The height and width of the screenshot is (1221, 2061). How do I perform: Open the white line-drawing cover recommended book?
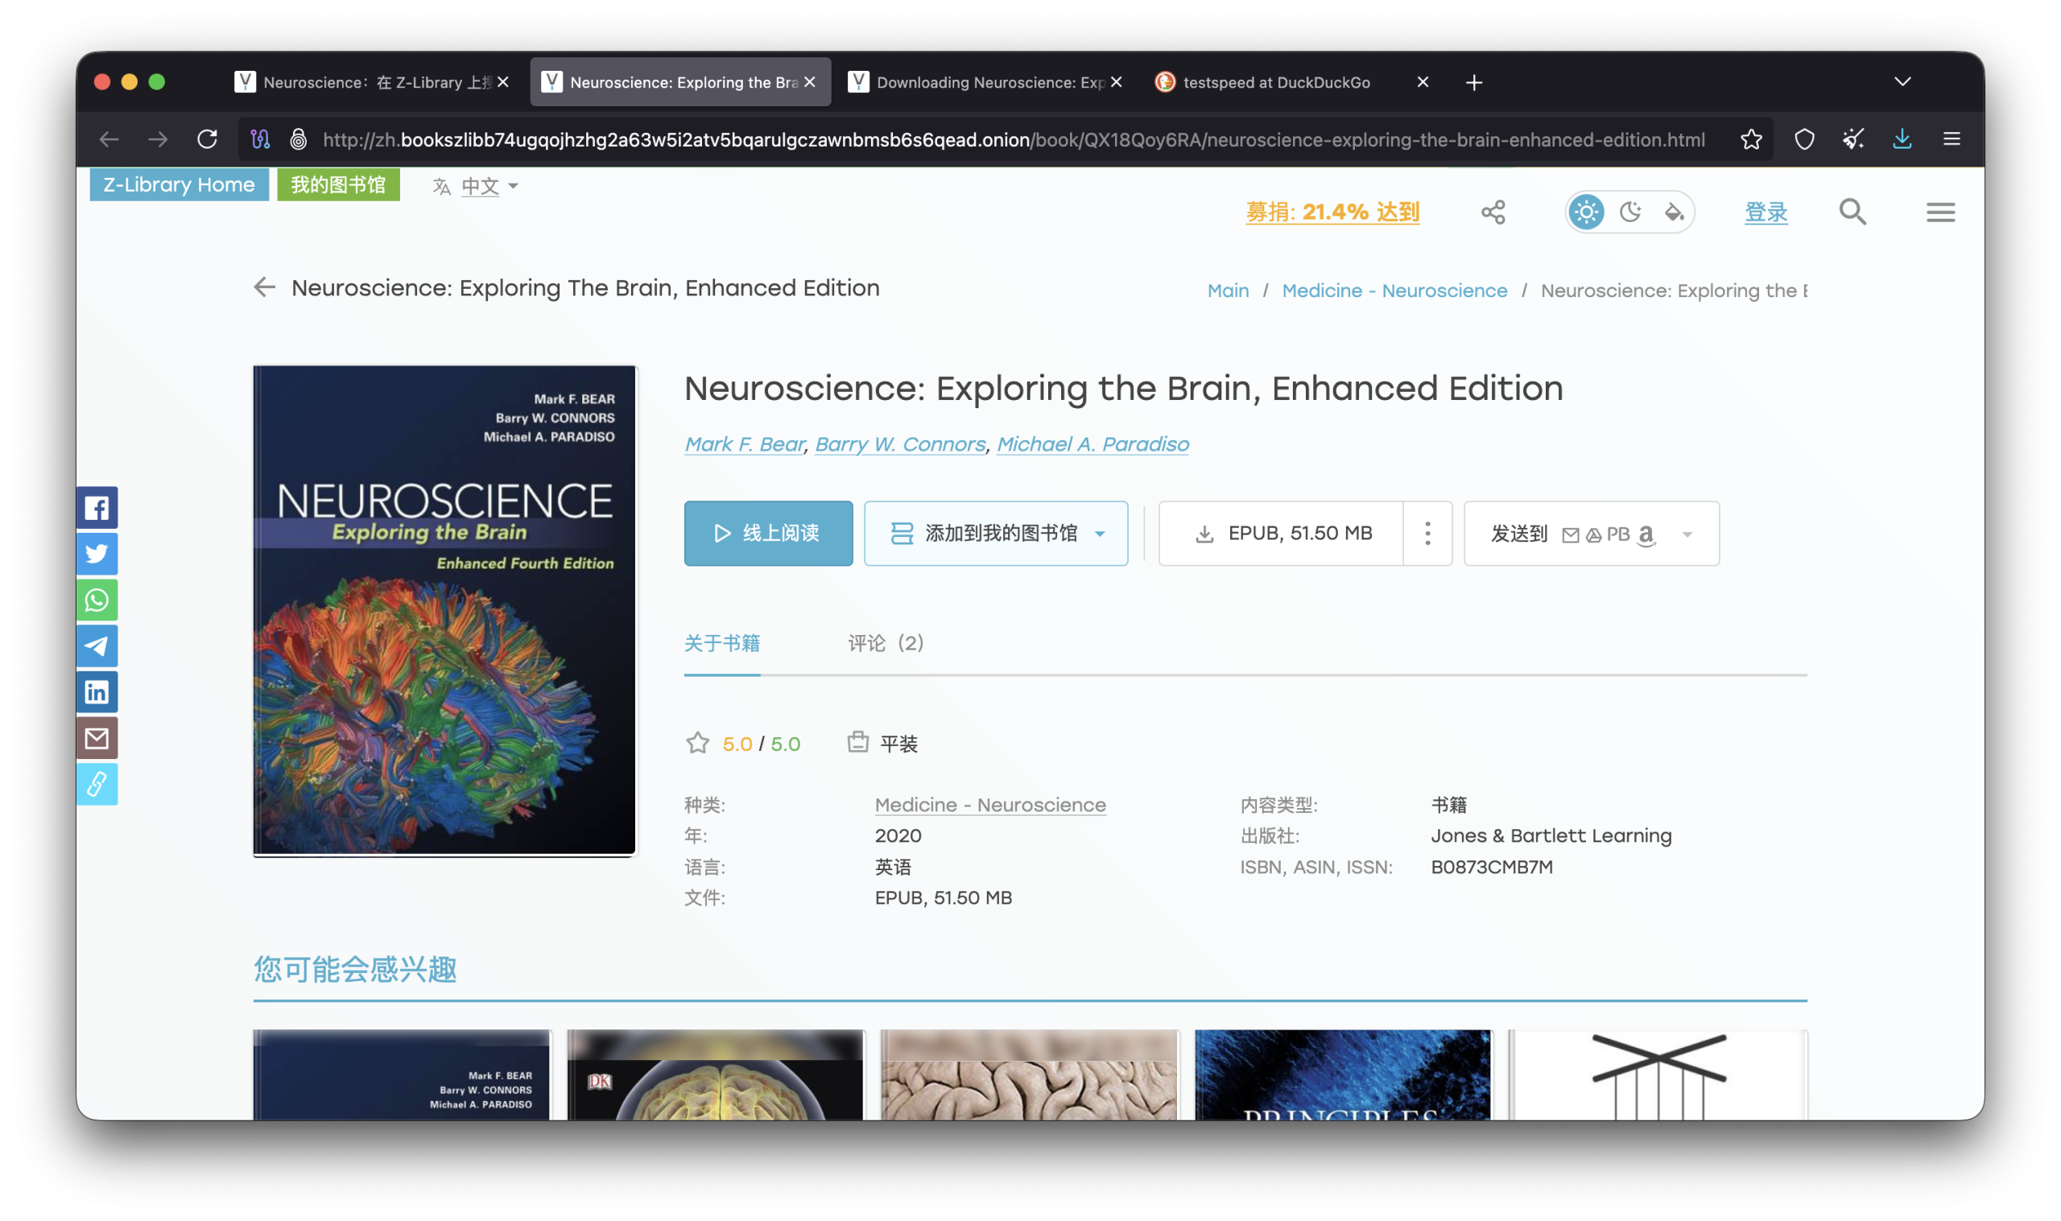[x=1658, y=1075]
